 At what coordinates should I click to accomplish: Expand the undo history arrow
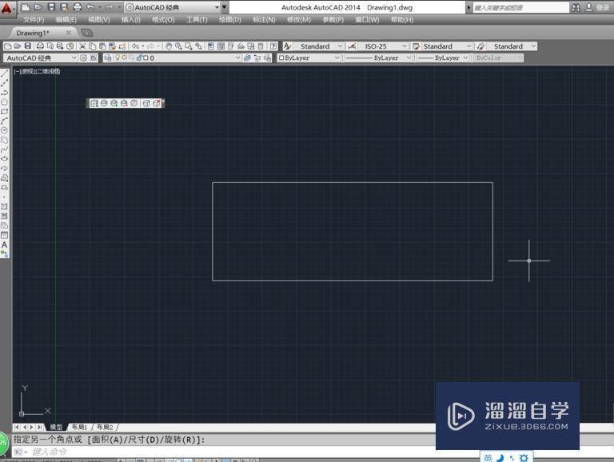100,7
